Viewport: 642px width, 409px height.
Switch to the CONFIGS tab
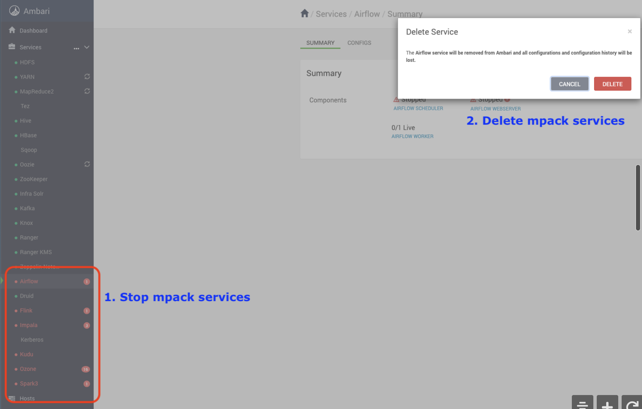(x=359, y=43)
